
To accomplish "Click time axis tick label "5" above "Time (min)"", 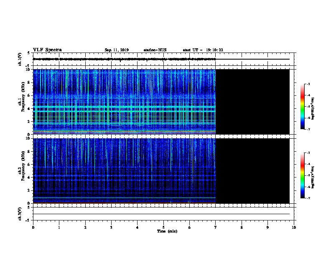I will click(163, 227).
